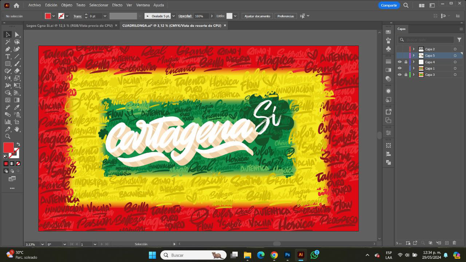The image size is (466, 262).
Task: Click the Ajustar documento button
Action: pyautogui.click(x=257, y=16)
